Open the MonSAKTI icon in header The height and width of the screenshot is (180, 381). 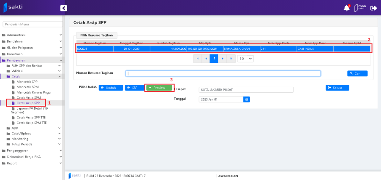tap(360, 8)
